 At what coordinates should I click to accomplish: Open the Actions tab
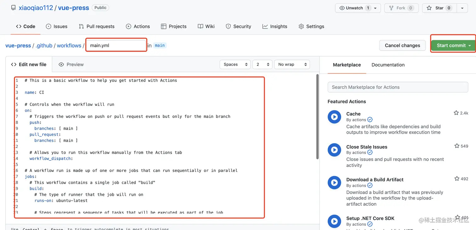[x=138, y=26]
